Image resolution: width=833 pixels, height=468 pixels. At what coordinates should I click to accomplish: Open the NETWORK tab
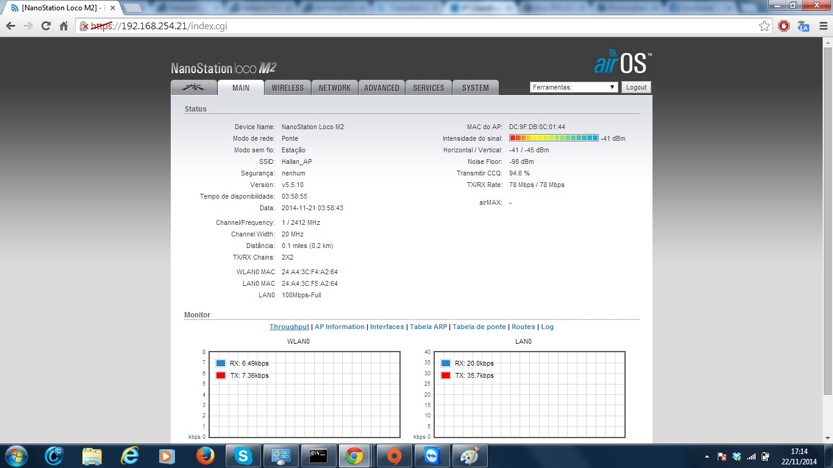pyautogui.click(x=335, y=88)
